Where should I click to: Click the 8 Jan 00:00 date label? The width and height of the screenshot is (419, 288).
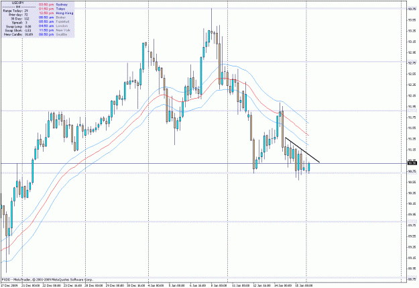tap(219, 285)
